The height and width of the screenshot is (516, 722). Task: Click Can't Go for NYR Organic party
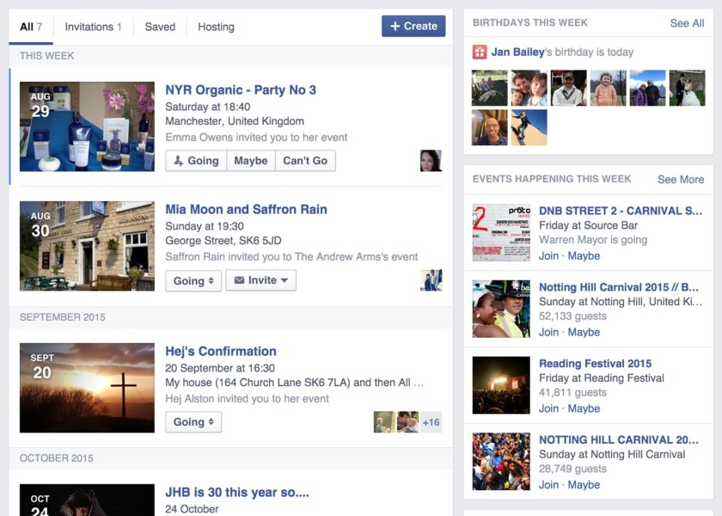(305, 160)
